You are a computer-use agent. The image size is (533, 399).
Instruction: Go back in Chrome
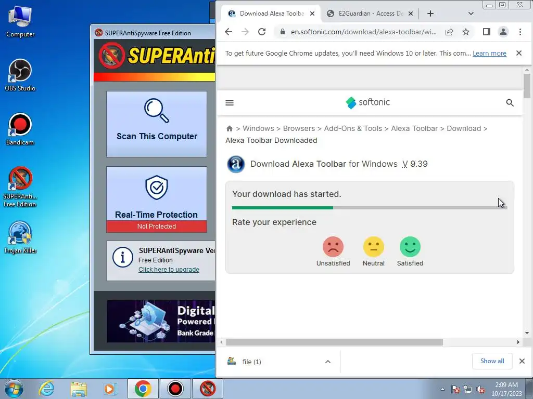pos(229,32)
